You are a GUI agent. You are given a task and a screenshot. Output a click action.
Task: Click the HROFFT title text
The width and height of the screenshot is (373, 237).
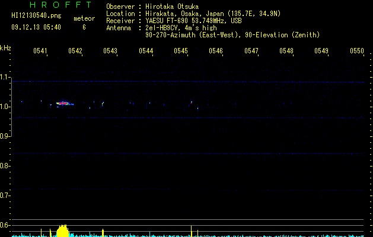tap(60, 5)
